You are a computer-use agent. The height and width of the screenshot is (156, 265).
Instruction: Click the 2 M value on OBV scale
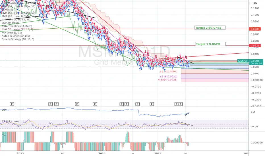pyautogui.click(x=253, y=112)
